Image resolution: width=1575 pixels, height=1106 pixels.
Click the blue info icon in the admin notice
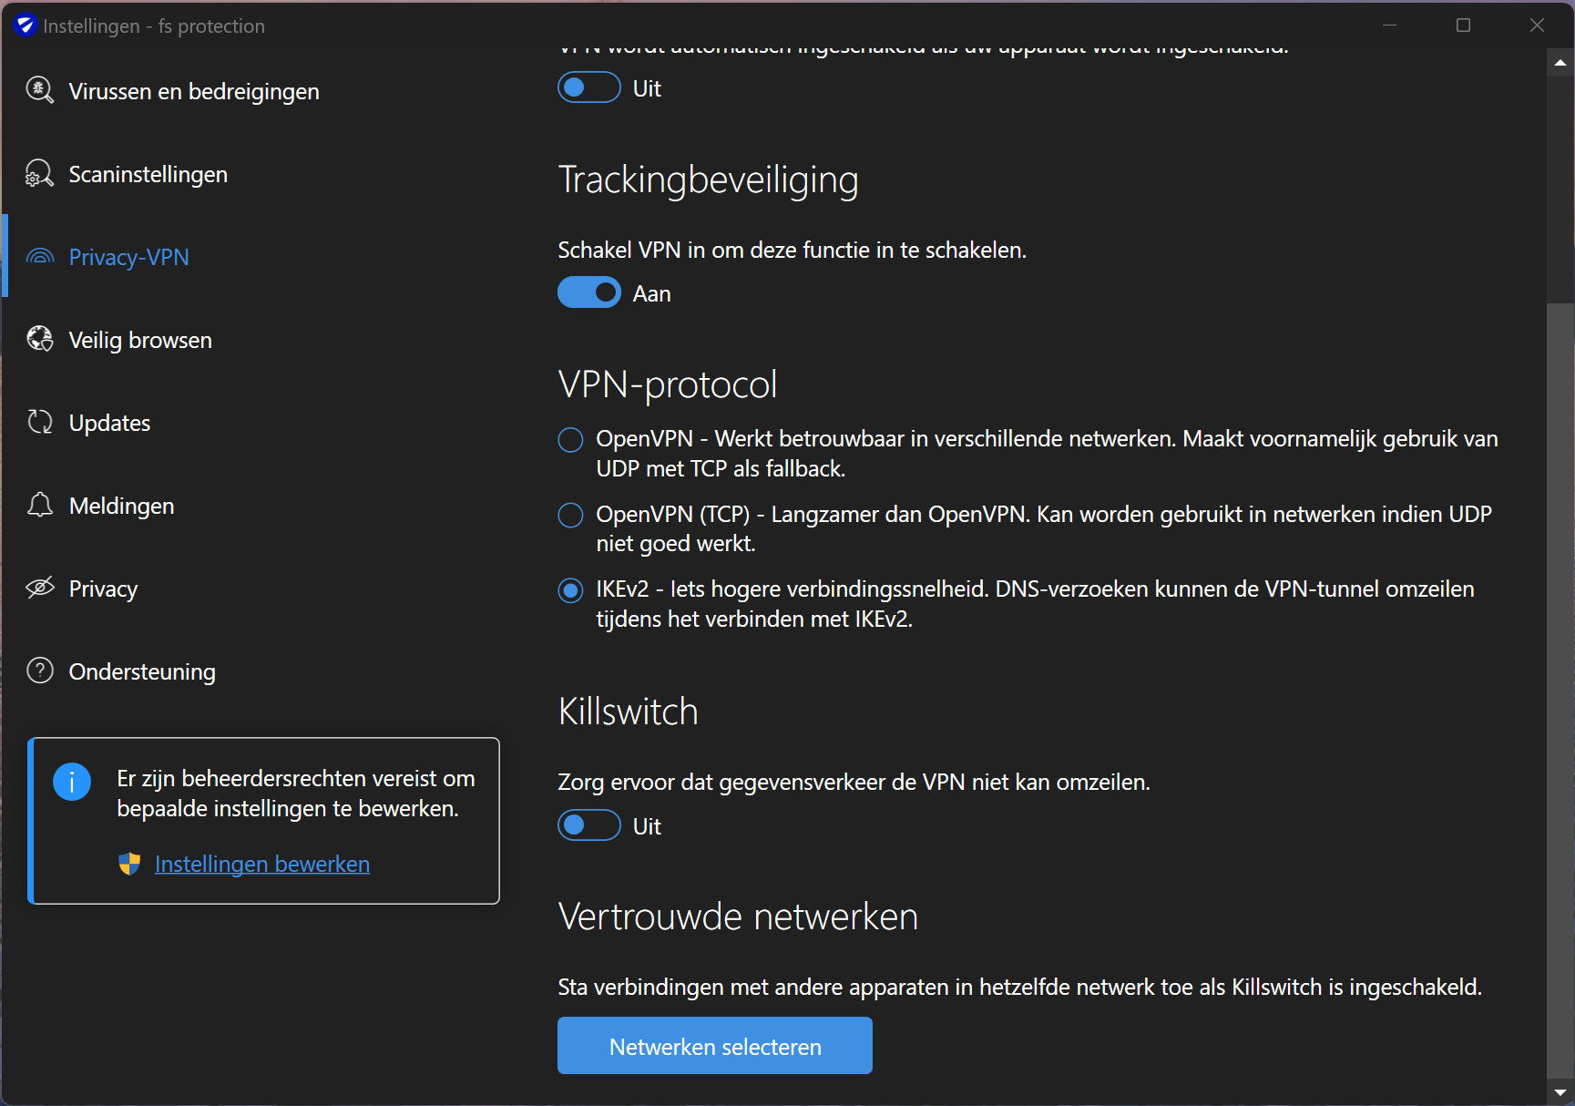click(x=72, y=782)
